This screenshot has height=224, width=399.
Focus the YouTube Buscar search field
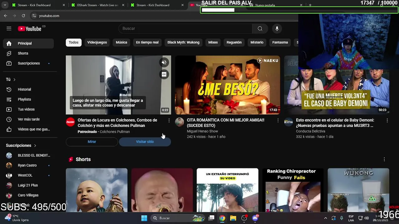pyautogui.click(x=185, y=29)
